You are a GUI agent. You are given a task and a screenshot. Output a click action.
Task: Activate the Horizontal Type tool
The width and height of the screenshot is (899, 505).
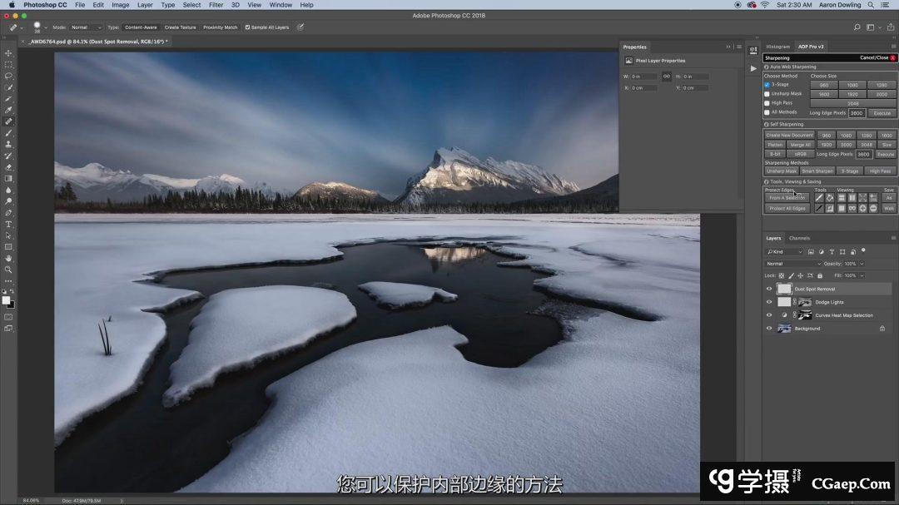(8, 224)
